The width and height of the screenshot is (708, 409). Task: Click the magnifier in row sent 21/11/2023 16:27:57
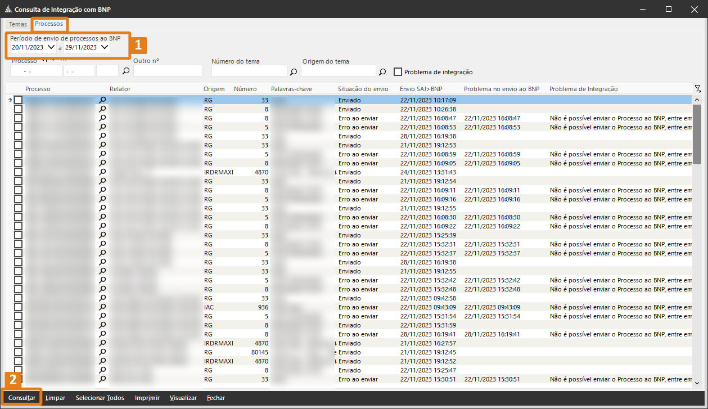(102, 343)
